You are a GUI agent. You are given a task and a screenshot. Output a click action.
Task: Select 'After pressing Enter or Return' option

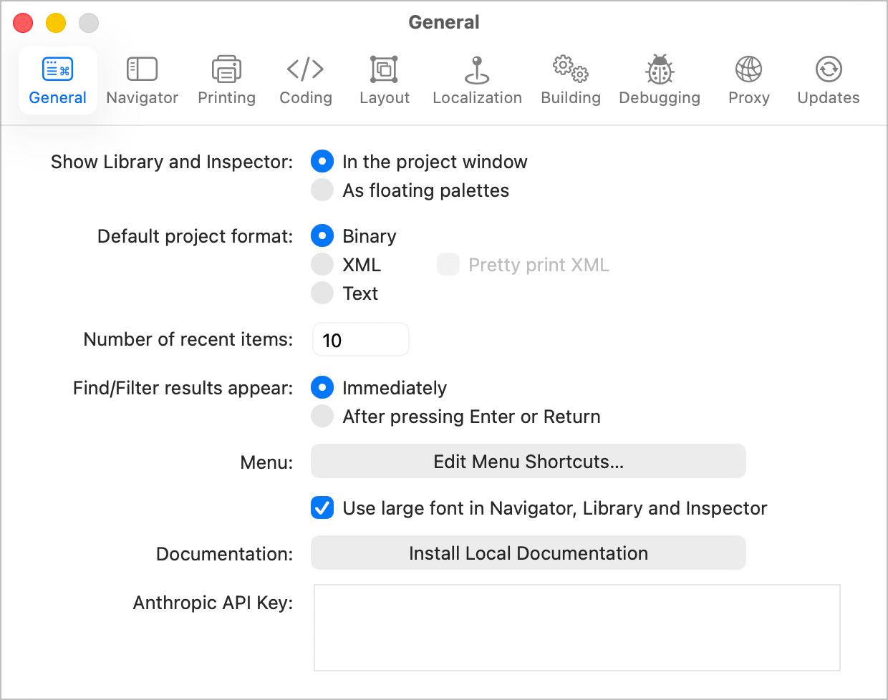click(322, 417)
